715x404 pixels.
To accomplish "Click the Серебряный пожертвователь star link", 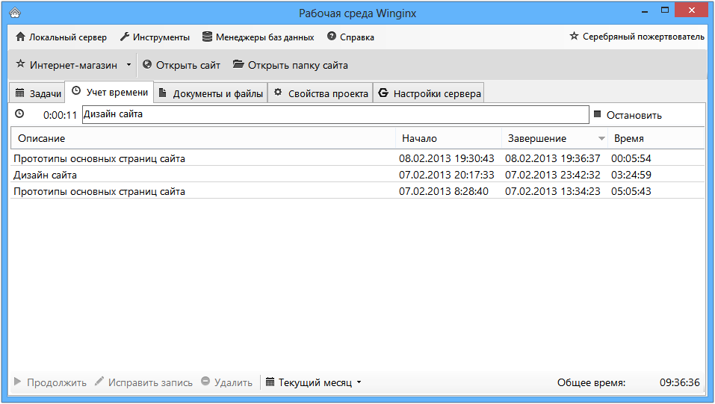I will [x=637, y=37].
